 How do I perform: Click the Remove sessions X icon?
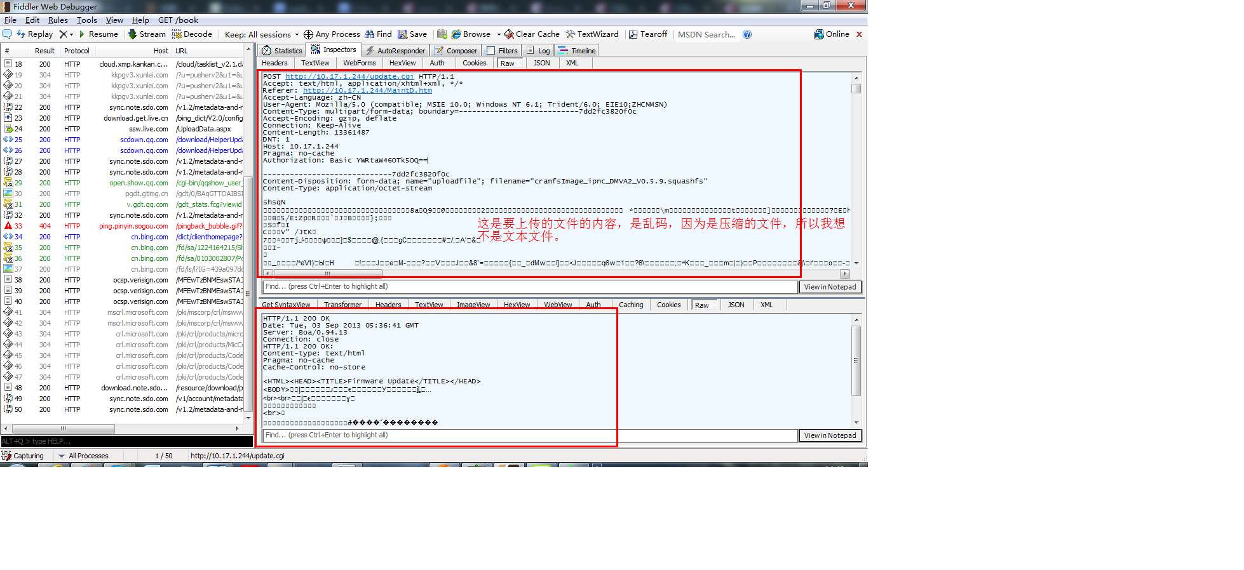point(63,34)
